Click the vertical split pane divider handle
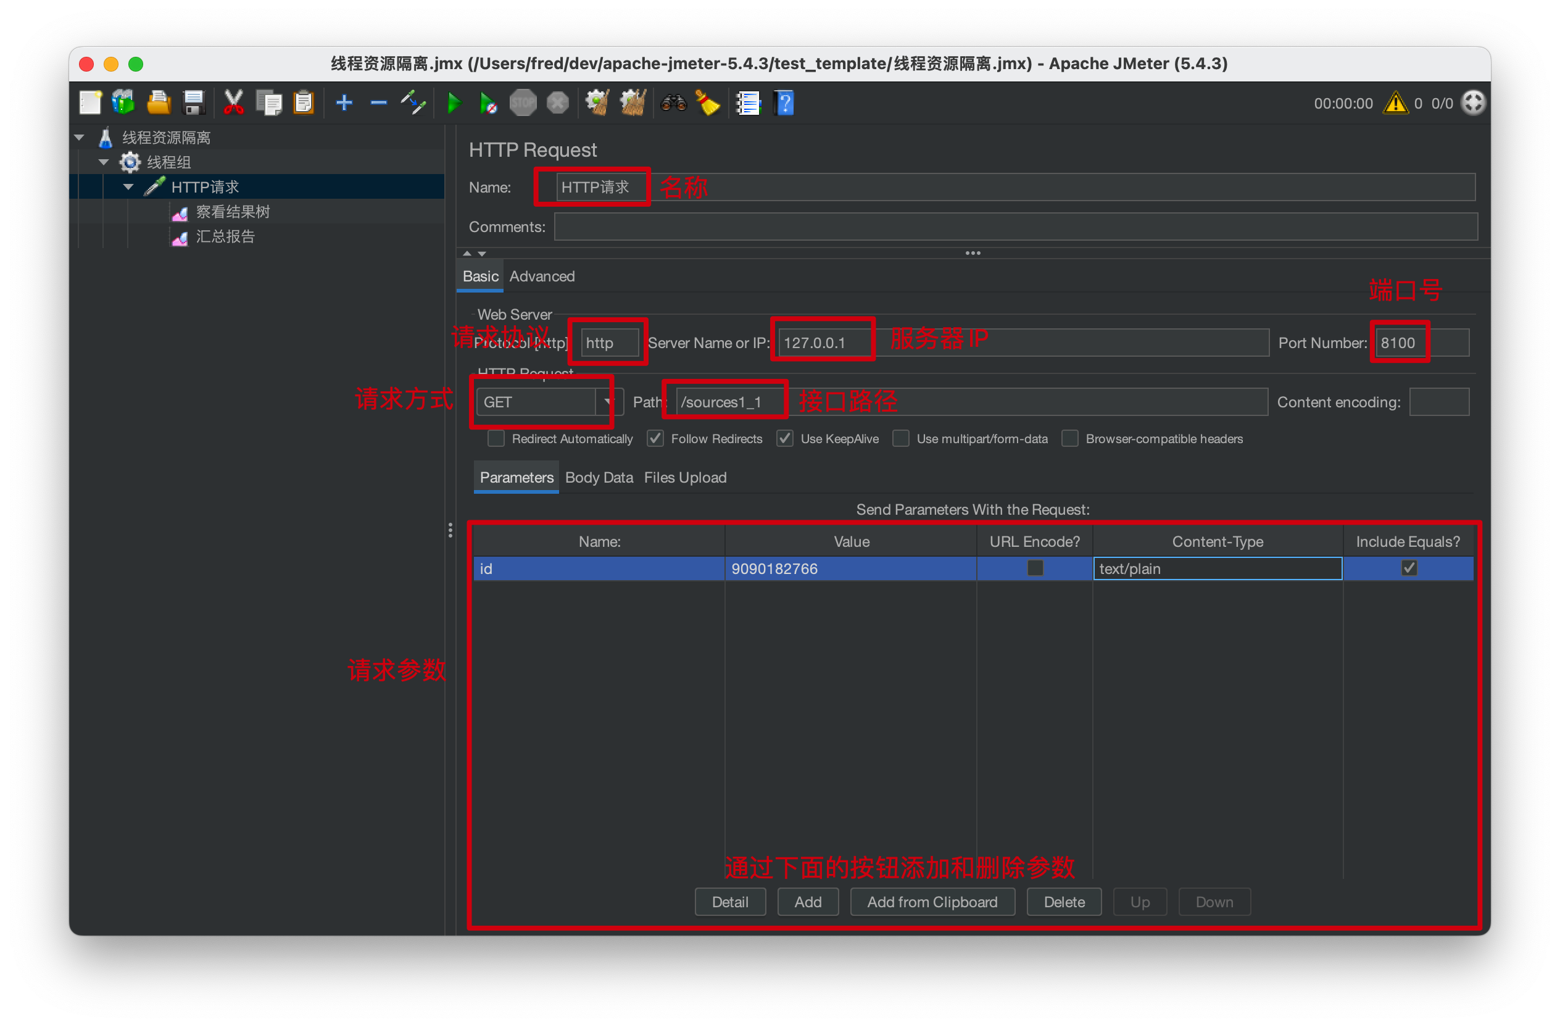This screenshot has width=1560, height=1027. pos(450,530)
